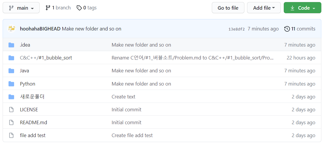Click 2 days ago in file add test row
The width and height of the screenshot is (324, 145).
coord(303,135)
